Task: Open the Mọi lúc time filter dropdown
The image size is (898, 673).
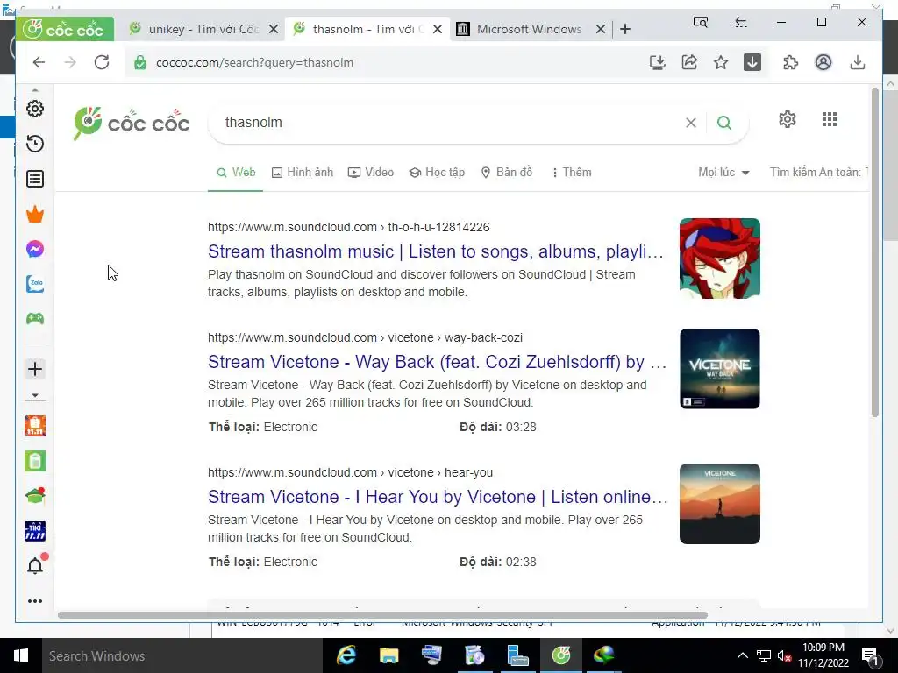Action: click(723, 173)
